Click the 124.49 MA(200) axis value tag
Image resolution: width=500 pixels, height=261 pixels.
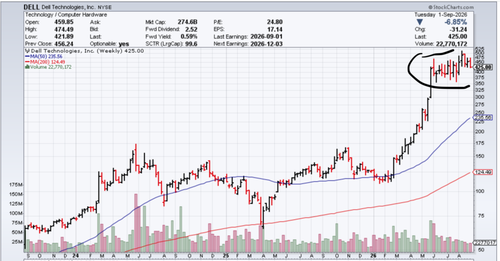click(483, 172)
